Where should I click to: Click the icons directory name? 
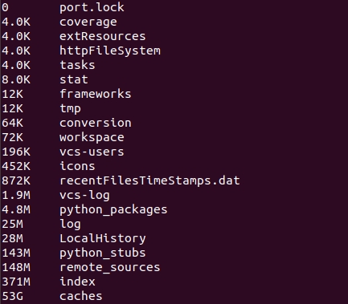77,166
